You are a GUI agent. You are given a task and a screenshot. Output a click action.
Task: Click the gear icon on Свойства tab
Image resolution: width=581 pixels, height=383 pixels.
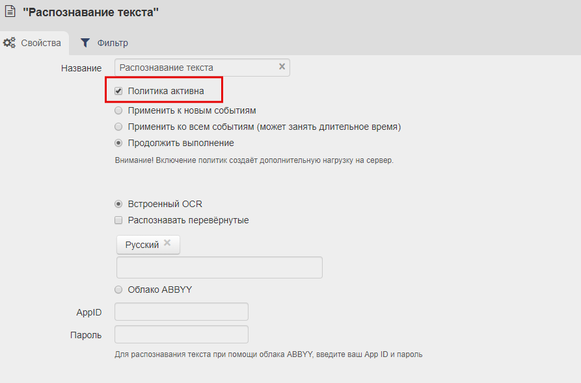click(9, 43)
